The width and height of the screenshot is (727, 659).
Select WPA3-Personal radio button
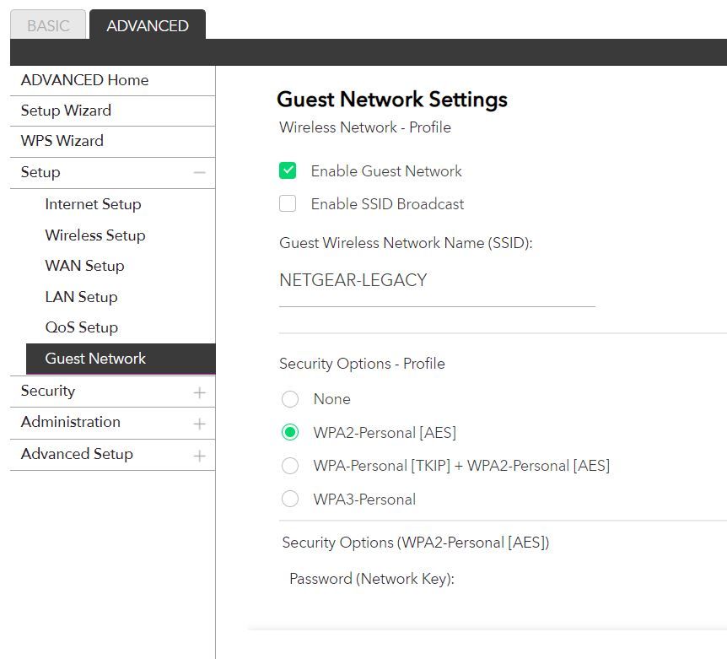click(290, 500)
